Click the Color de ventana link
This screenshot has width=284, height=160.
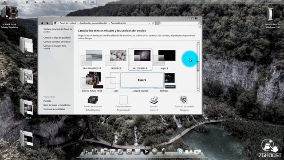[x=123, y=107]
